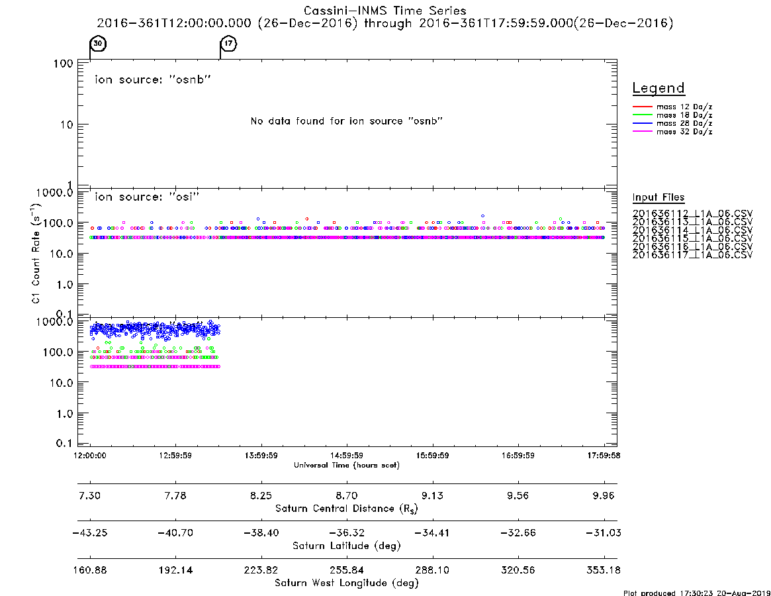771x596 pixels.
Task: Click the 9.96 distance value
Action: coord(604,495)
